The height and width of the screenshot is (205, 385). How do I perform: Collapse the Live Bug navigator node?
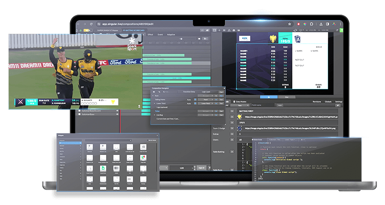pos(154,115)
